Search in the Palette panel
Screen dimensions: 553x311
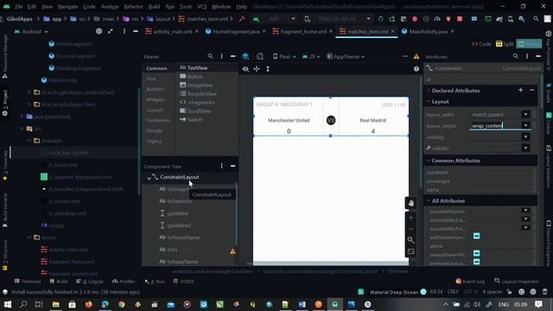(210, 56)
